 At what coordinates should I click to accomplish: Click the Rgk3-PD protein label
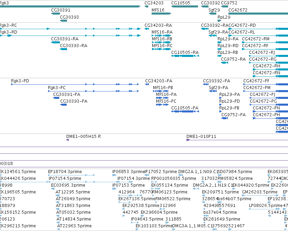tap(20, 81)
